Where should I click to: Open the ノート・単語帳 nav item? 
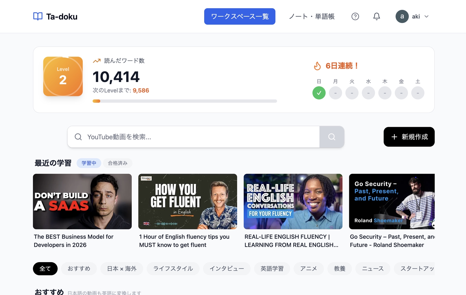312,17
